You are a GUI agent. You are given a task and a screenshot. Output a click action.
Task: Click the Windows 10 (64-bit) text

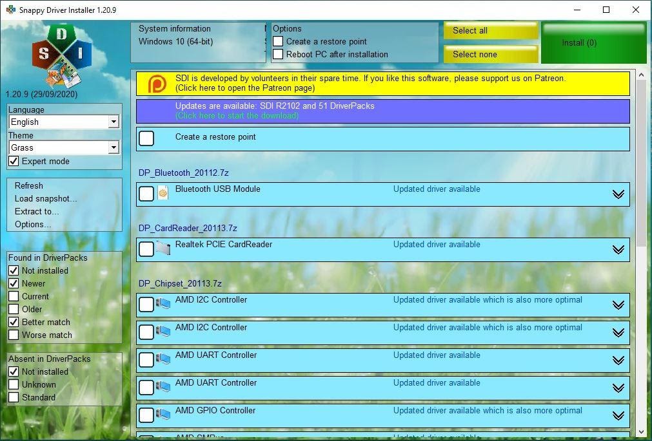click(175, 42)
